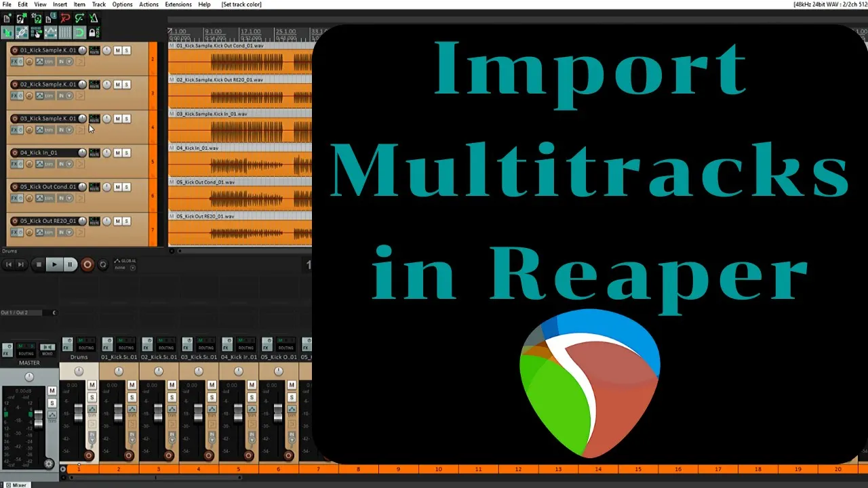
Task: Click Stop in the transport bar
Action: click(38, 265)
